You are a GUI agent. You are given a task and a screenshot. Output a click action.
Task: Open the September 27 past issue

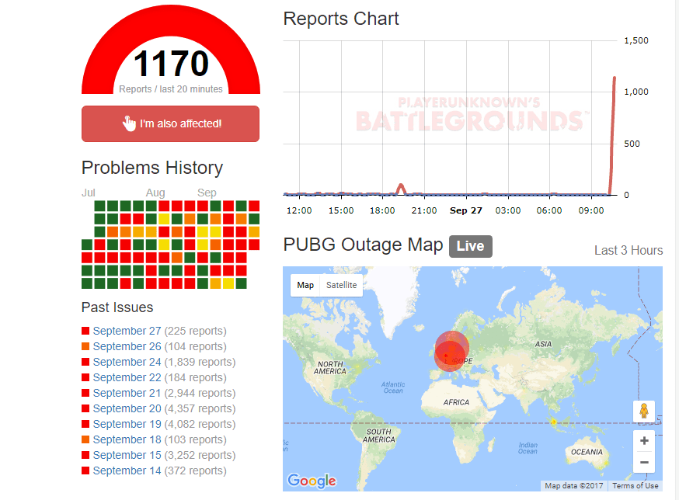[x=127, y=331]
